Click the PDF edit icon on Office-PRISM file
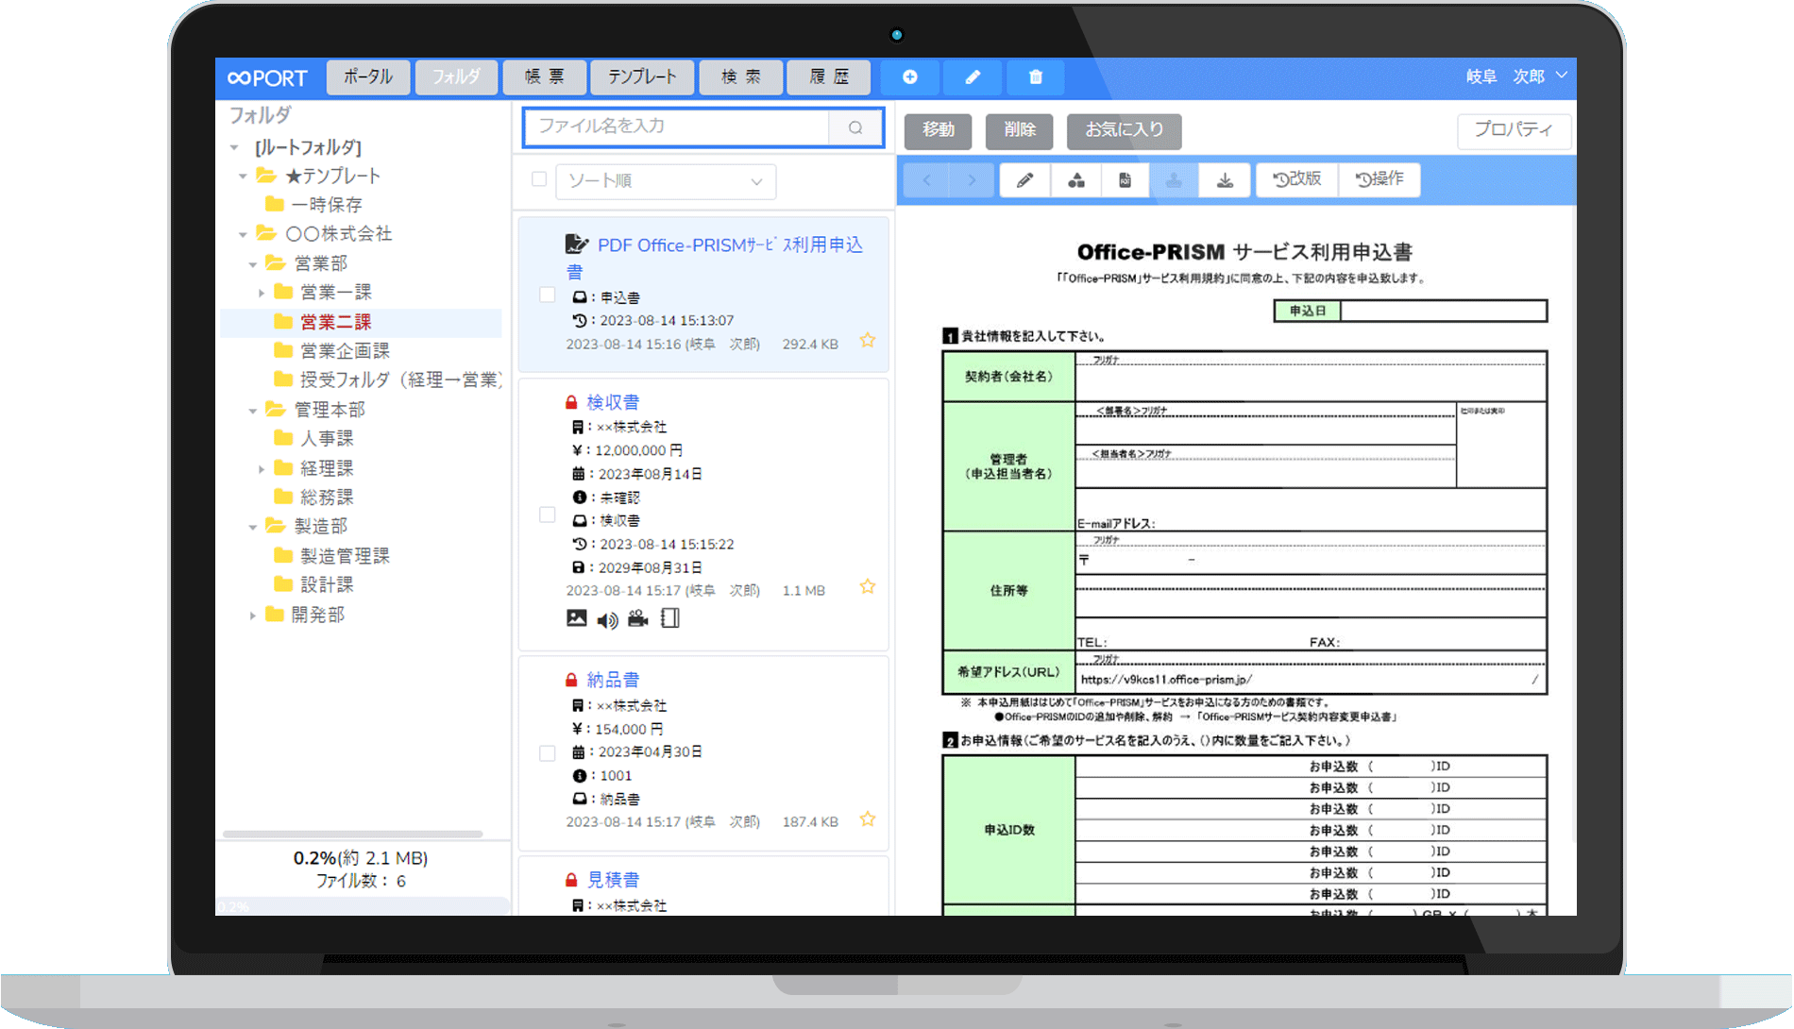The image size is (1794, 1029). (x=576, y=245)
